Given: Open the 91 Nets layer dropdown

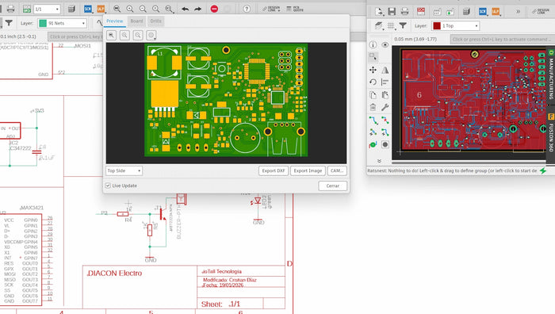Looking at the screenshot, I should point(62,23).
